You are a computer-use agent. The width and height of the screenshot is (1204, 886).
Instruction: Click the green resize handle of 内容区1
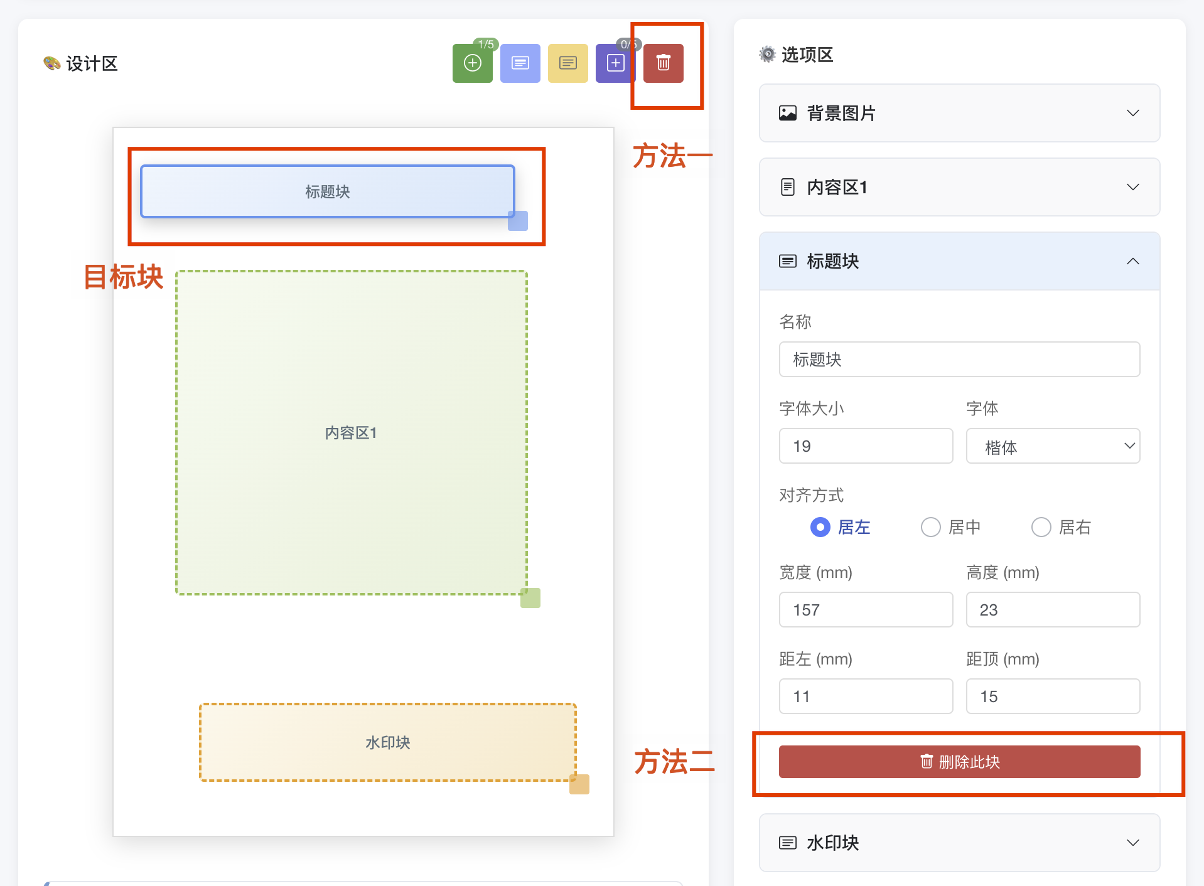pyautogui.click(x=530, y=598)
